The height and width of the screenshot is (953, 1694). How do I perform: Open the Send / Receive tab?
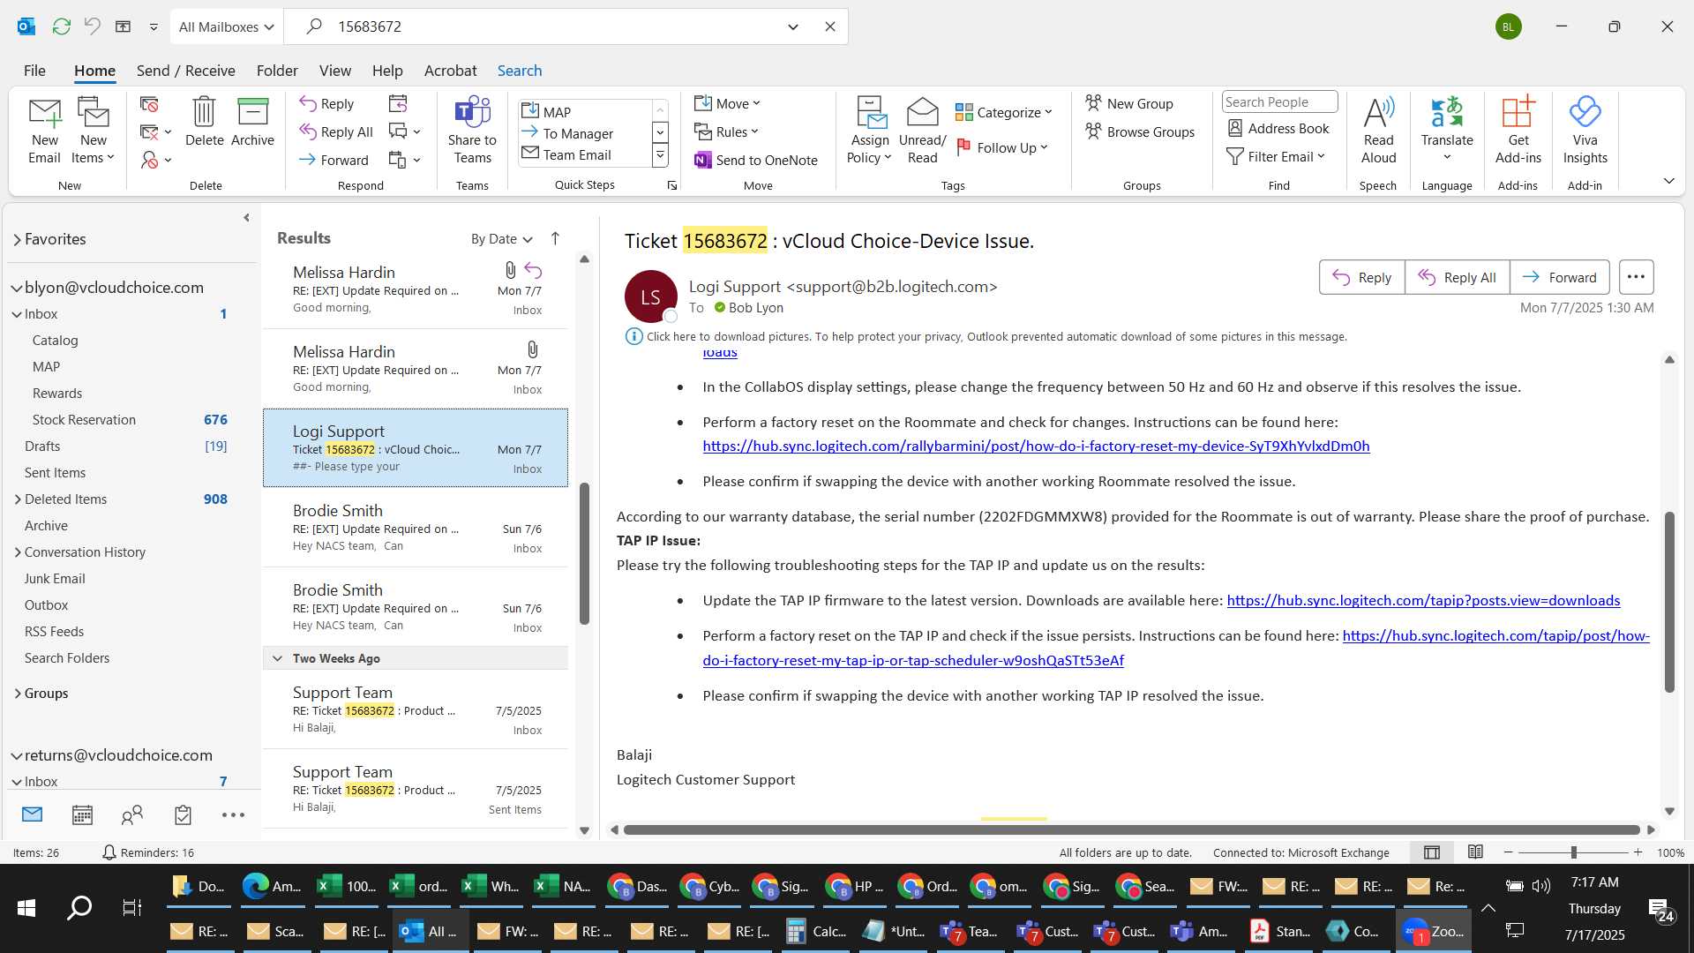(185, 71)
